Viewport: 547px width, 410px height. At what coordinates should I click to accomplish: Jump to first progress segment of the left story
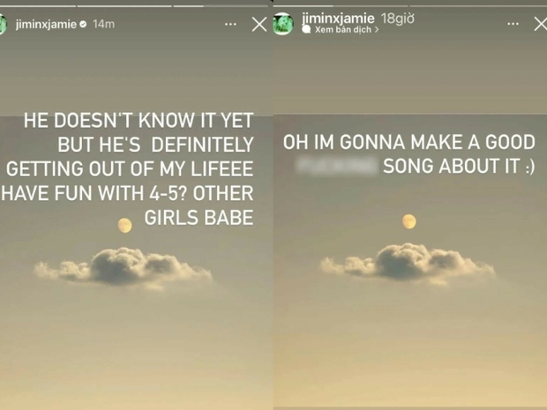[x=38, y=6]
